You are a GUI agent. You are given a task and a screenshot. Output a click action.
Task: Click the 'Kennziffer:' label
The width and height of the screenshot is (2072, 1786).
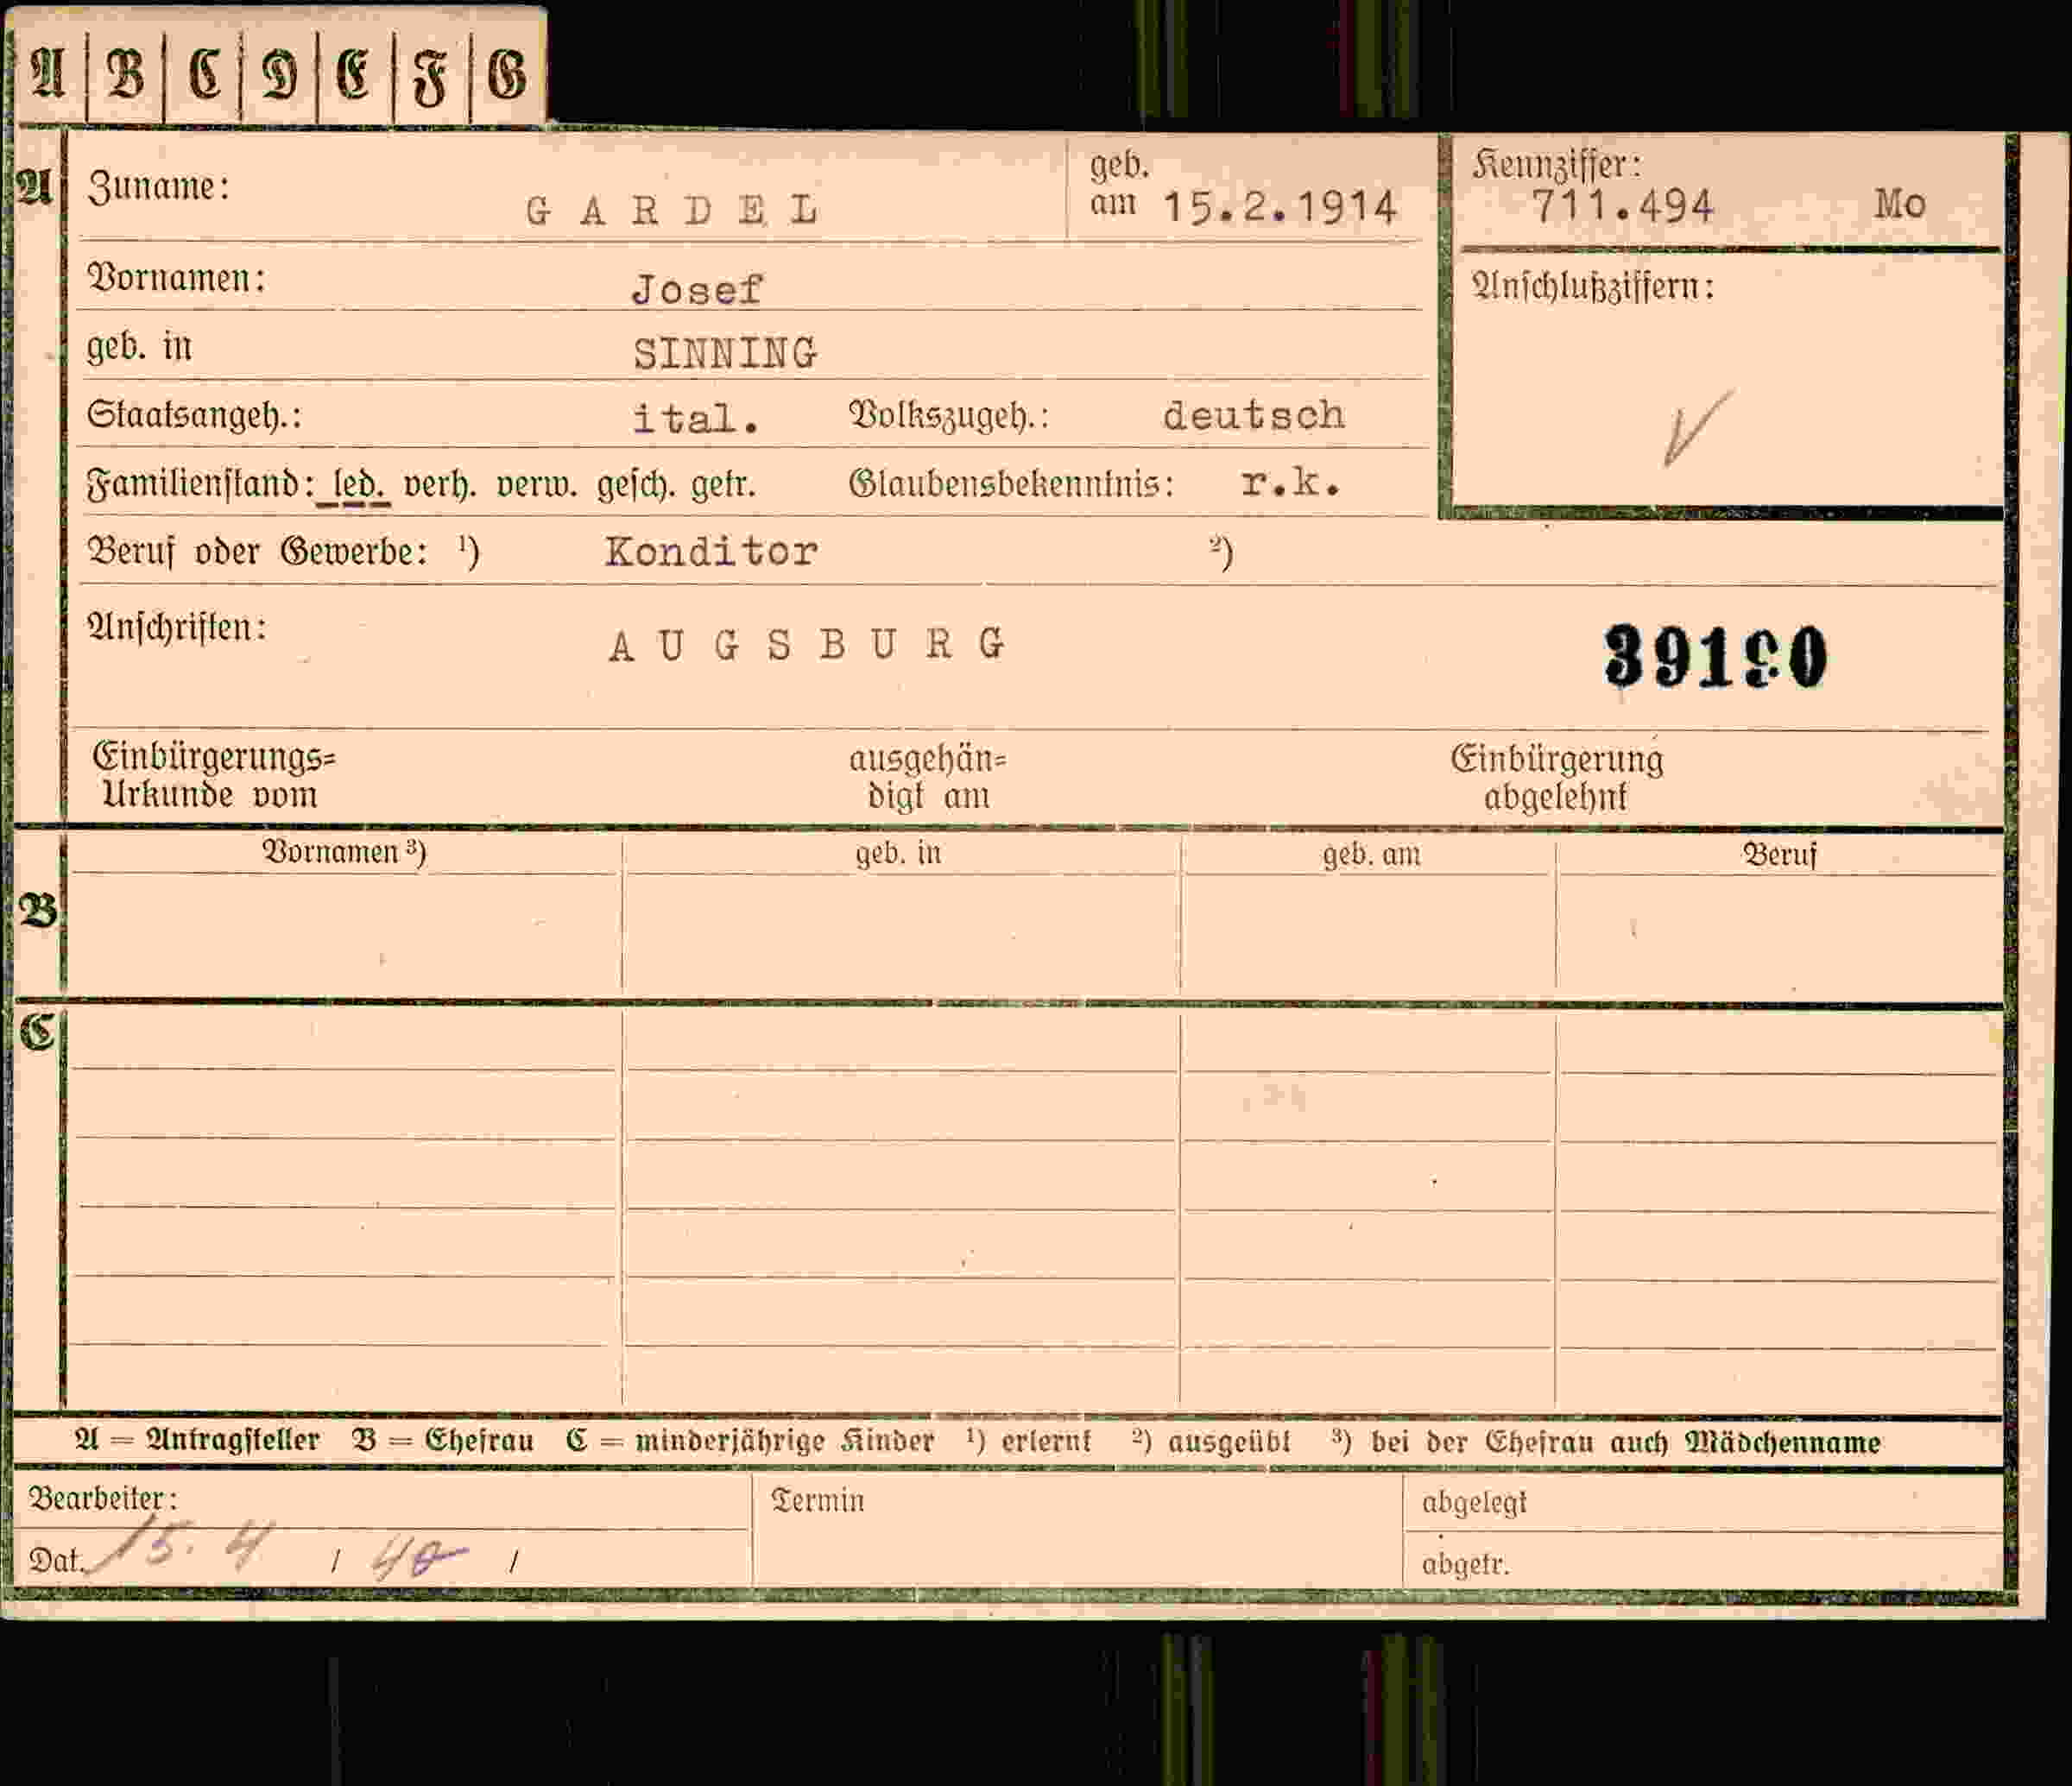coord(1557,165)
